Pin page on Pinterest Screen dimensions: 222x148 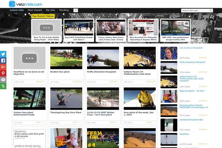(3, 73)
